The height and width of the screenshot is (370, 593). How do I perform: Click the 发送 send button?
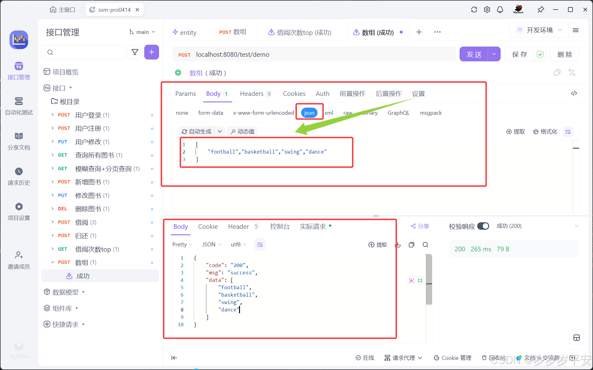pyautogui.click(x=474, y=54)
